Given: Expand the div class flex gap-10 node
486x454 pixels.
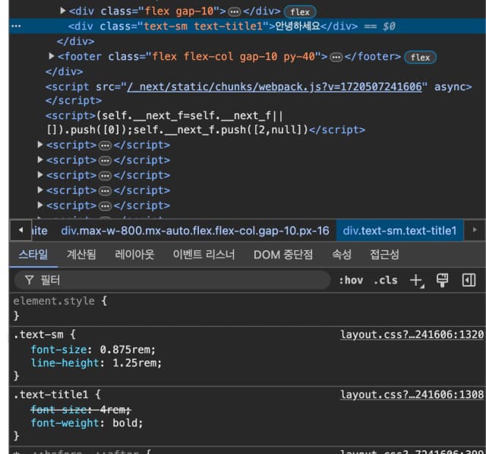Looking at the screenshot, I should click(x=63, y=11).
